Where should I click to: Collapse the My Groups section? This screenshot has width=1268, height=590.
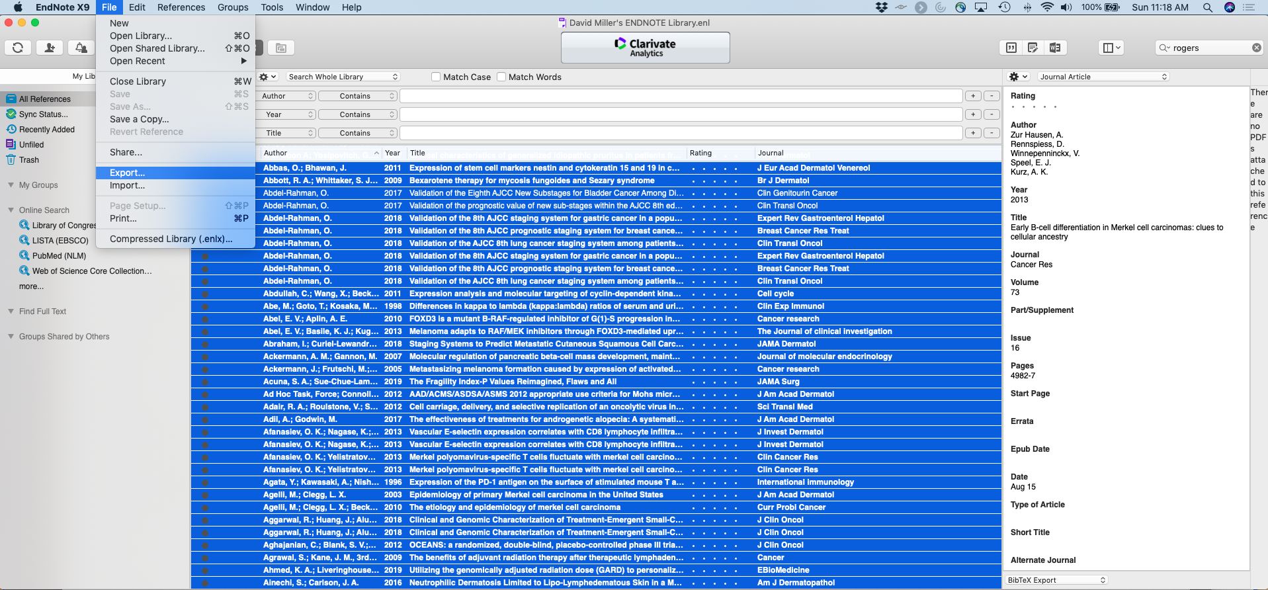11,185
